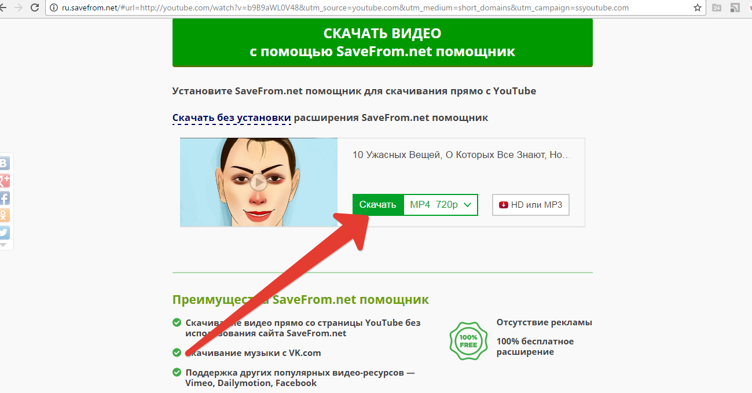Share via Google Plus sidebar icon
The width and height of the screenshot is (752, 393).
point(4,181)
